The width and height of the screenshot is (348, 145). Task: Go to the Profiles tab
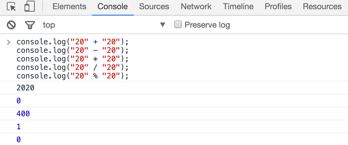pyautogui.click(x=278, y=7)
